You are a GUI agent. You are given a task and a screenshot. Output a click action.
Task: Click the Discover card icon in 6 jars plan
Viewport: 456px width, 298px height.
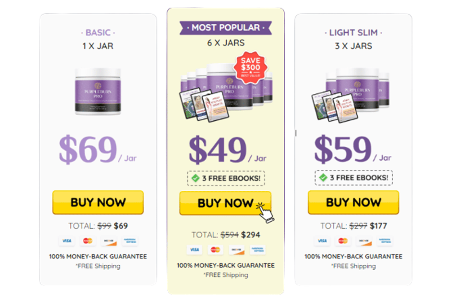coord(237,250)
